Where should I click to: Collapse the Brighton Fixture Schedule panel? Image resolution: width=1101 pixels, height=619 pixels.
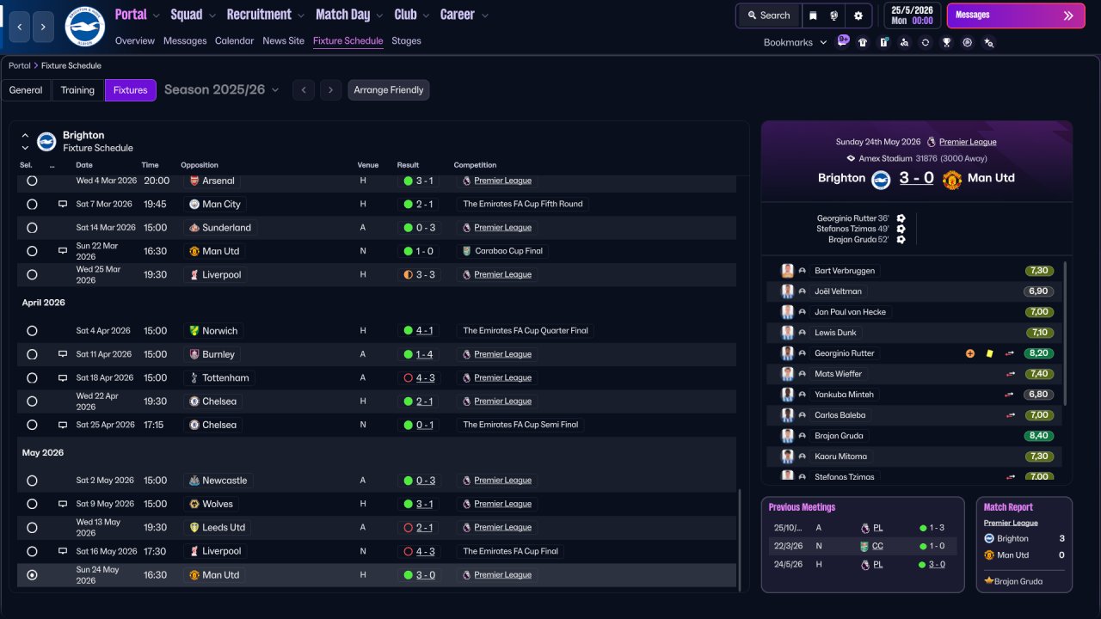click(x=25, y=135)
